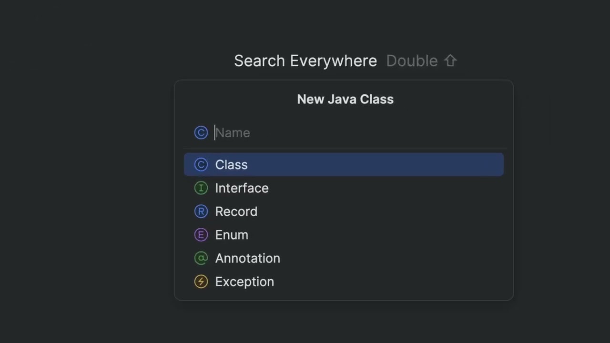Select the Exception entry

[x=244, y=282]
